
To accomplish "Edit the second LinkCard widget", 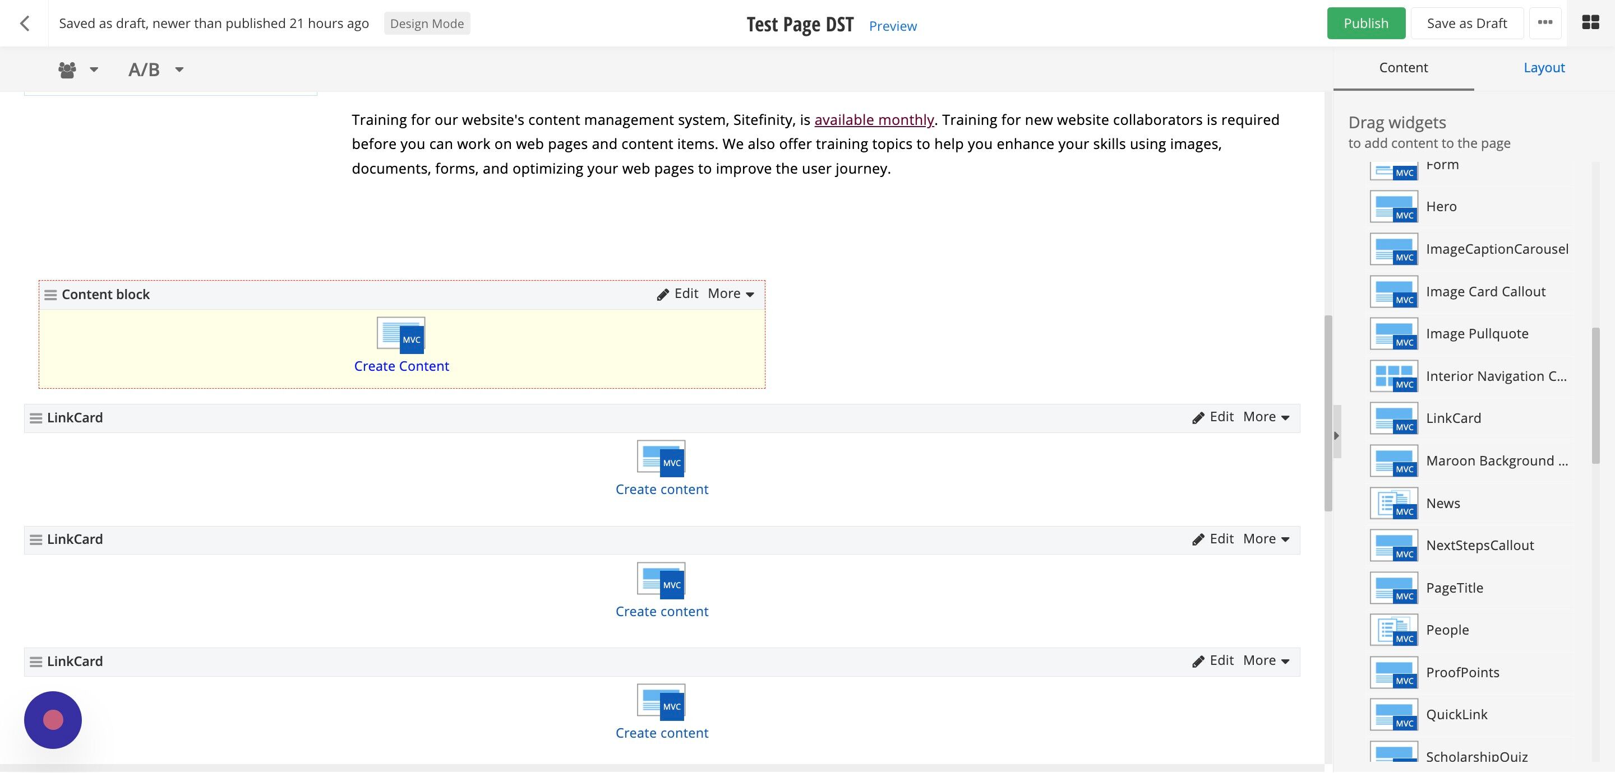I will [1213, 539].
